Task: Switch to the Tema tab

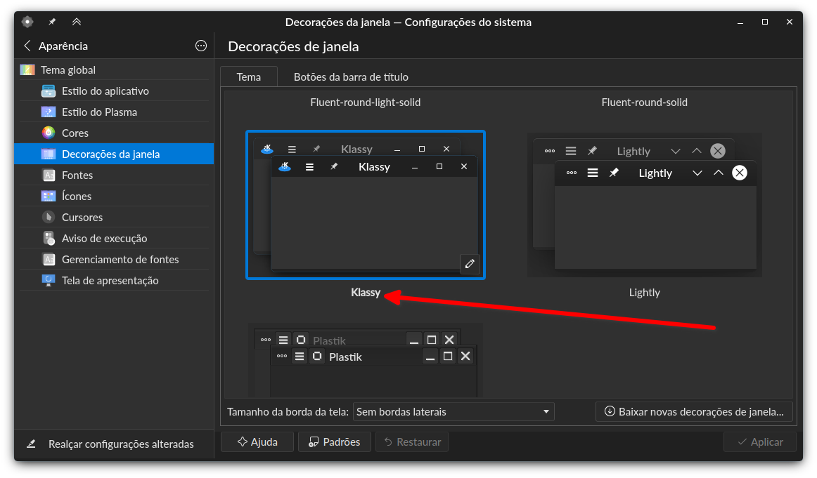Action: (248, 77)
